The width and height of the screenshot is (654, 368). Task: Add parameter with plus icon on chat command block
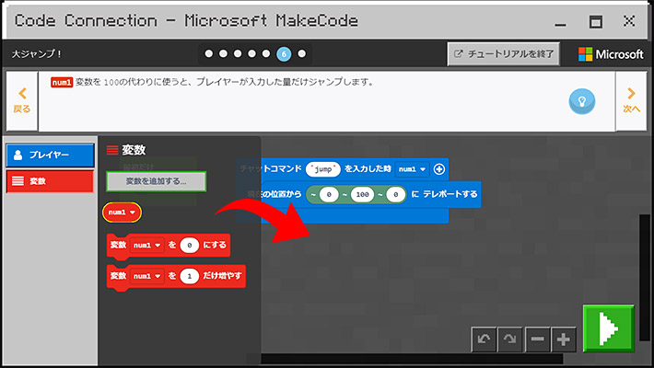pos(439,169)
